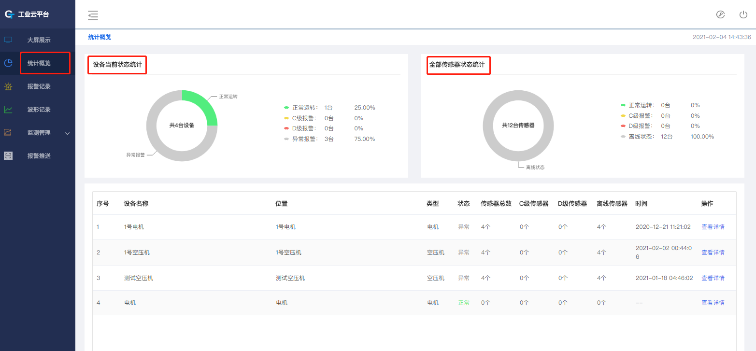This screenshot has height=351, width=756.
Task: View details for 测试空压机 row
Action: [x=713, y=278]
